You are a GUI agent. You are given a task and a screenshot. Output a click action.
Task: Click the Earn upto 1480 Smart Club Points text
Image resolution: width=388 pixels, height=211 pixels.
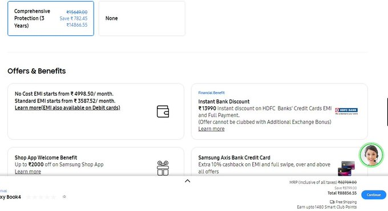[x=327, y=207]
